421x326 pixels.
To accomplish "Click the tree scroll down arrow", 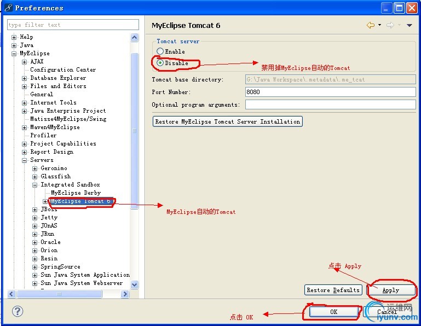I will [x=135, y=284].
